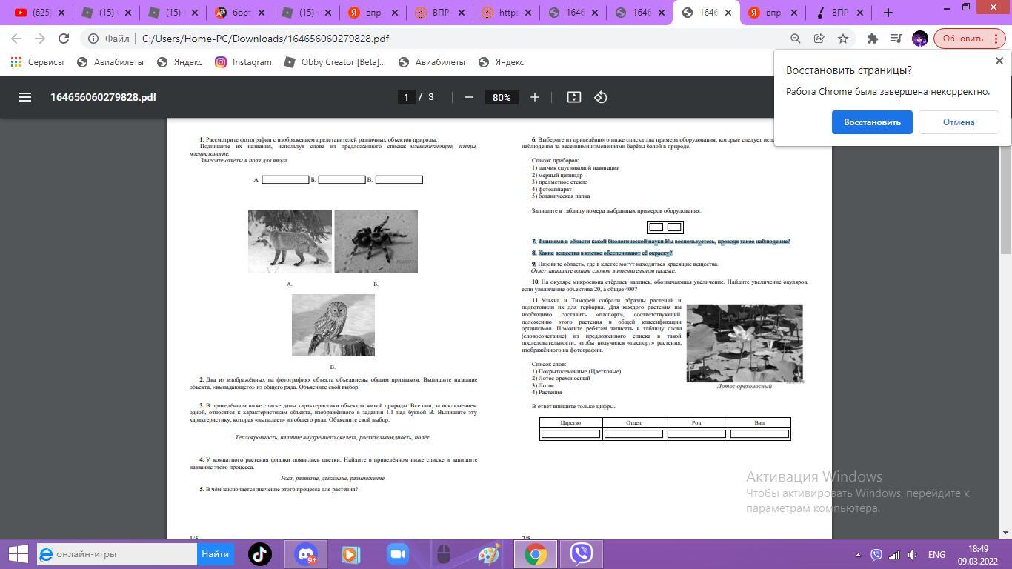Viewport: 1012px width, 569px height.
Task: Show hidden system tray icons
Action: (x=858, y=554)
